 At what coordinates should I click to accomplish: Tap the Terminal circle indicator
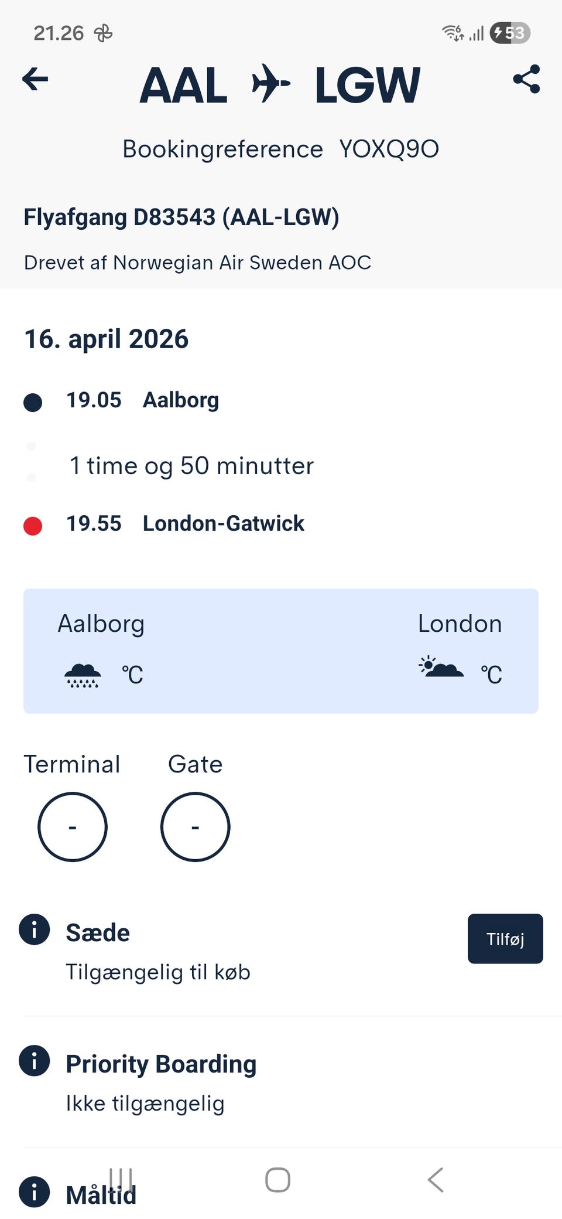point(73,827)
